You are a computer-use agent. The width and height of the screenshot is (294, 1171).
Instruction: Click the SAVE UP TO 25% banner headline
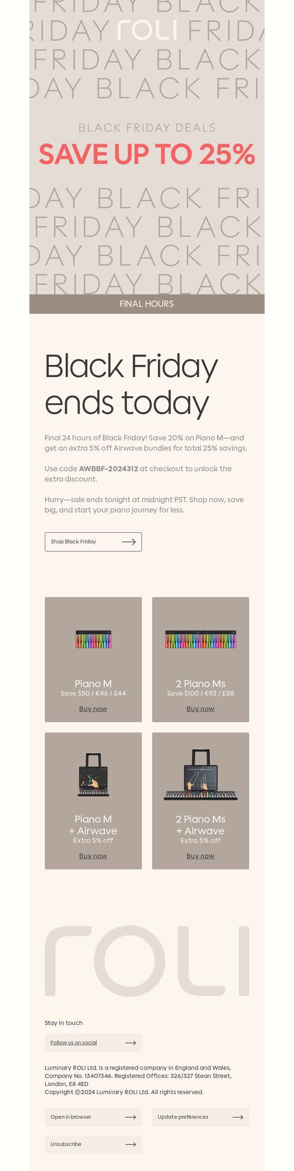coord(147,154)
